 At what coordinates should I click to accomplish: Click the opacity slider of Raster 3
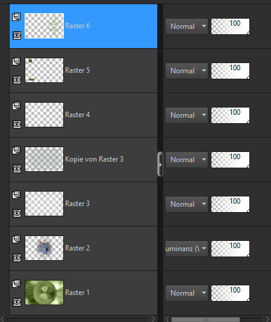[x=231, y=204]
